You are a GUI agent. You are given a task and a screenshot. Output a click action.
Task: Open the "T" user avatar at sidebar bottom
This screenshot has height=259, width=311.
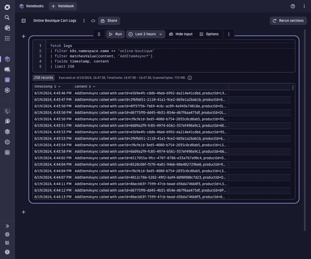tap(7, 252)
